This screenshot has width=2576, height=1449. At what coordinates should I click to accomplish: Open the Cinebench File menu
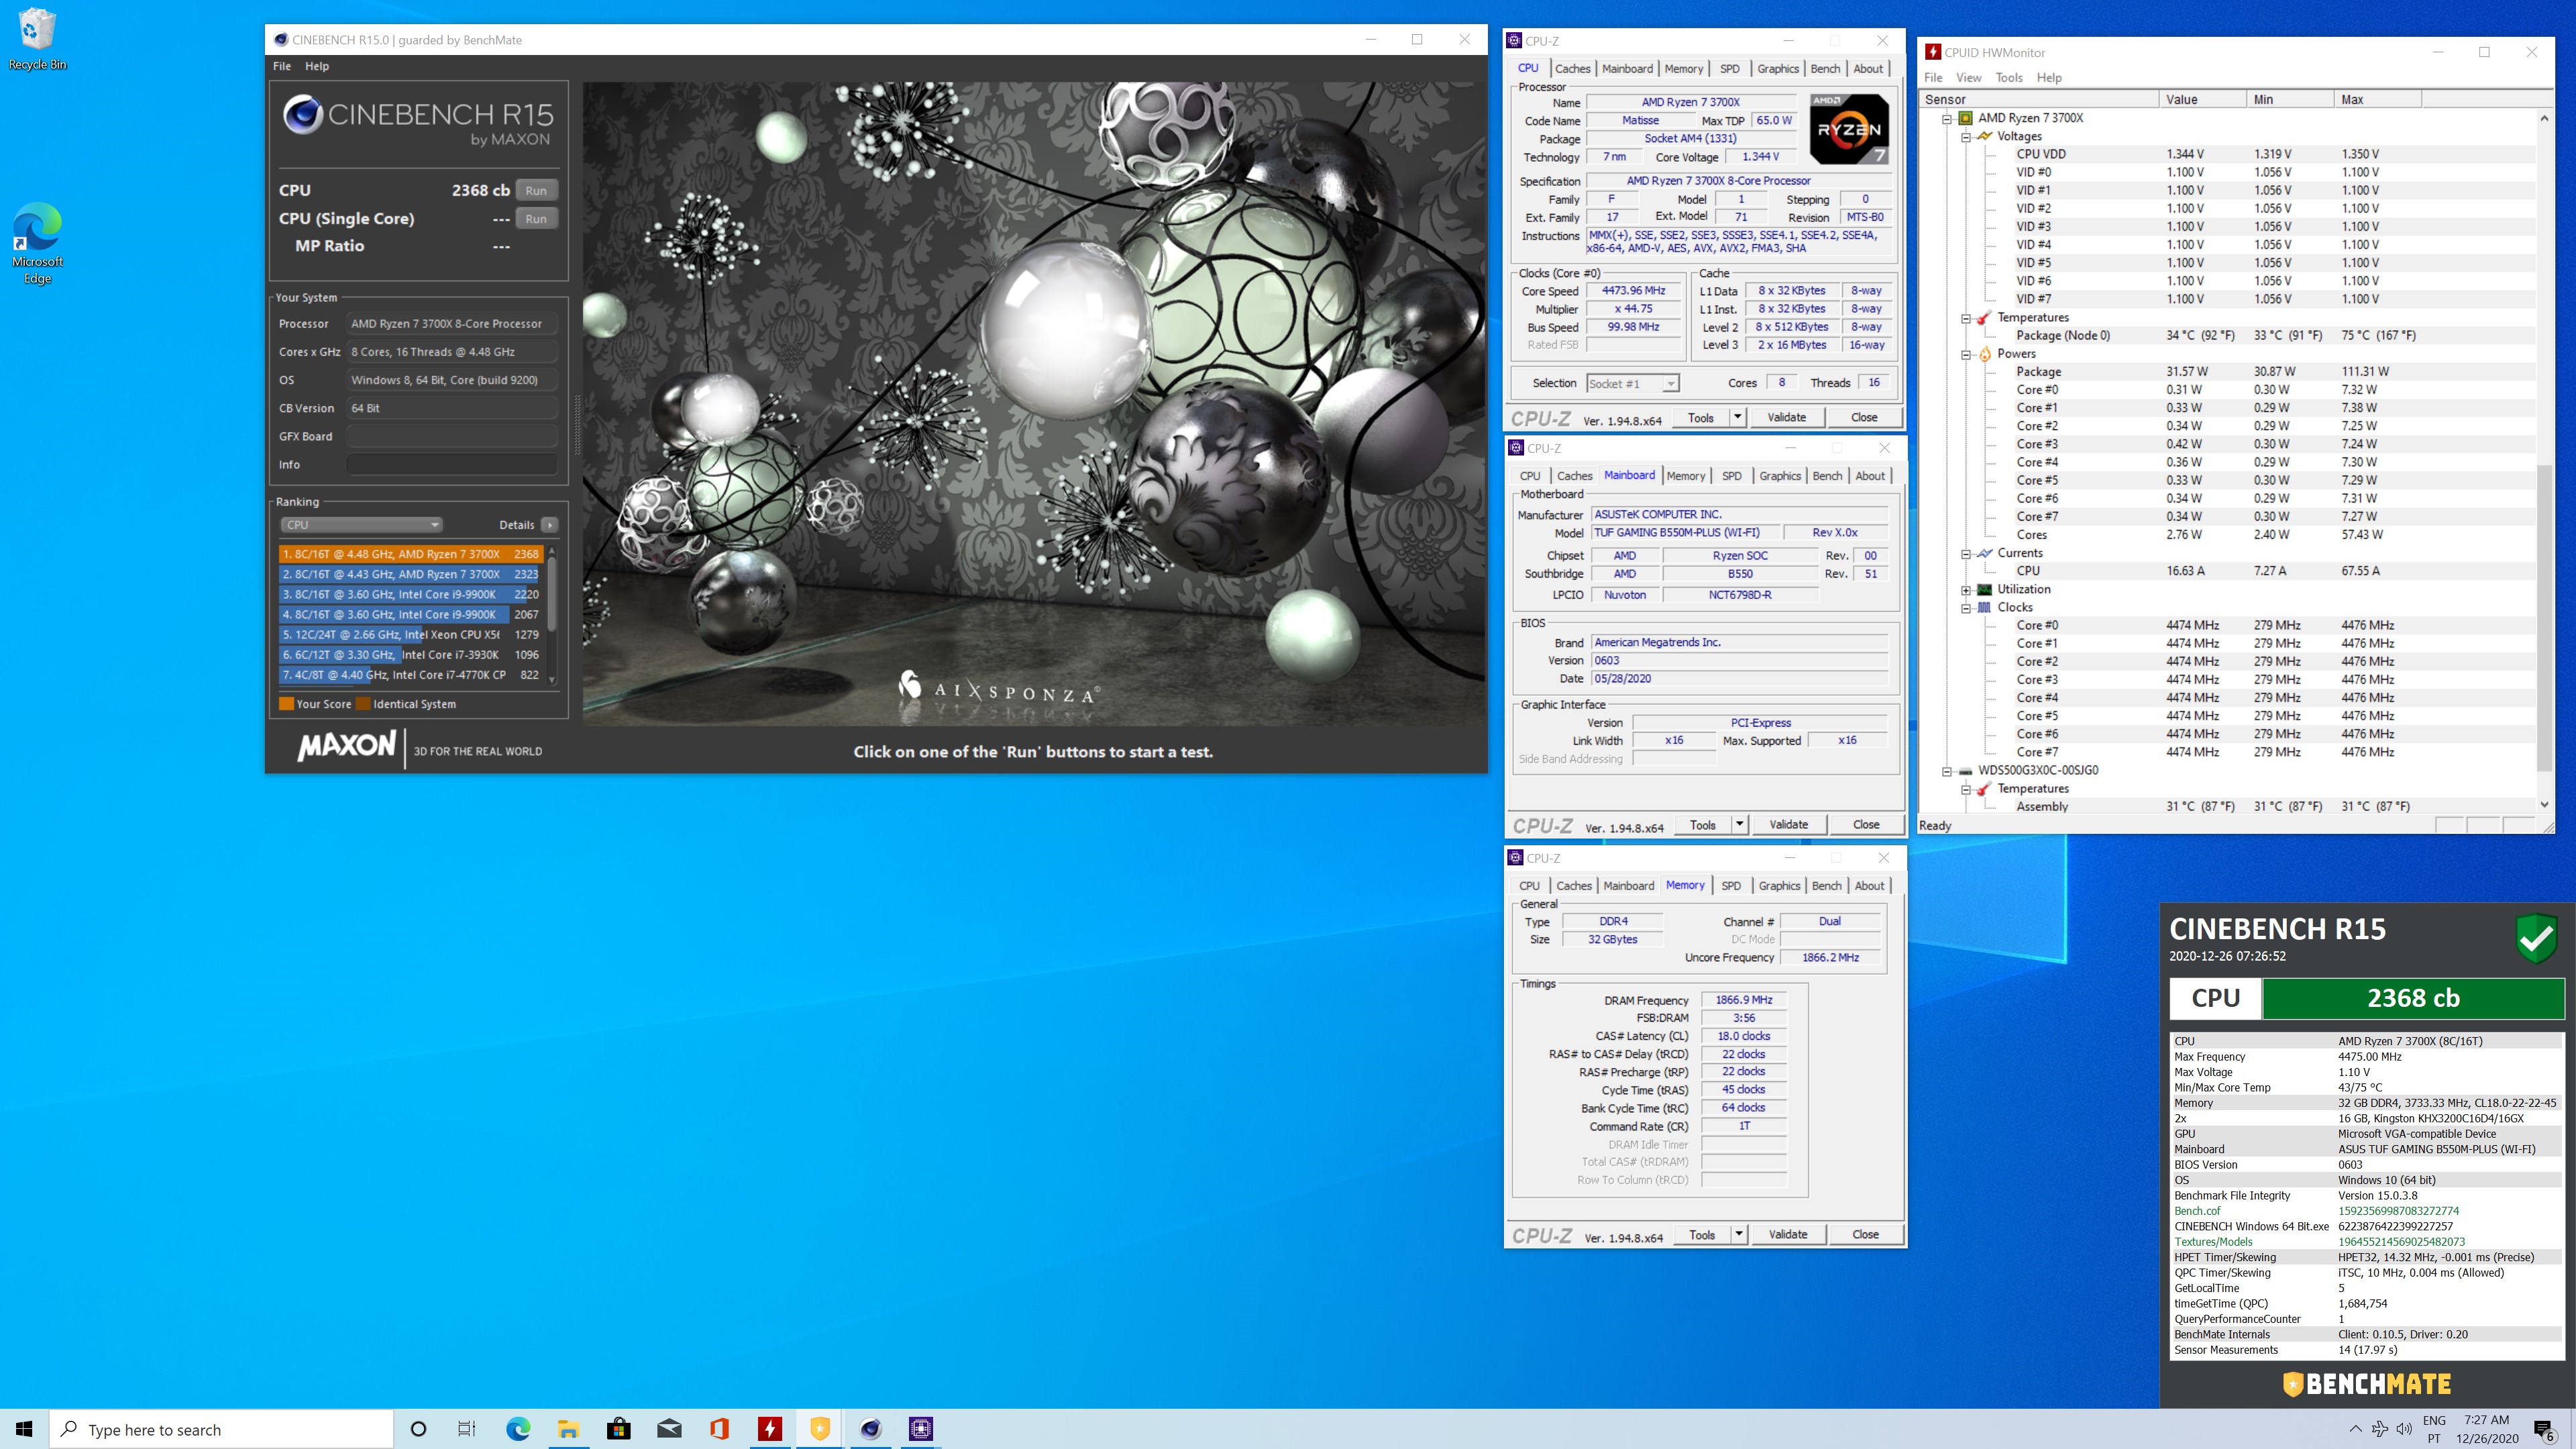(x=282, y=66)
